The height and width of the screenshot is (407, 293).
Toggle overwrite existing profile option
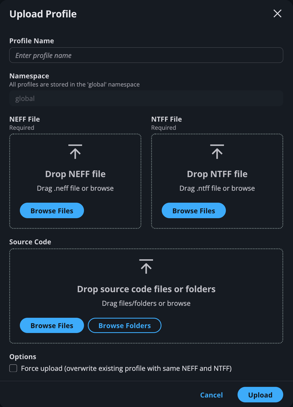click(x=13, y=368)
